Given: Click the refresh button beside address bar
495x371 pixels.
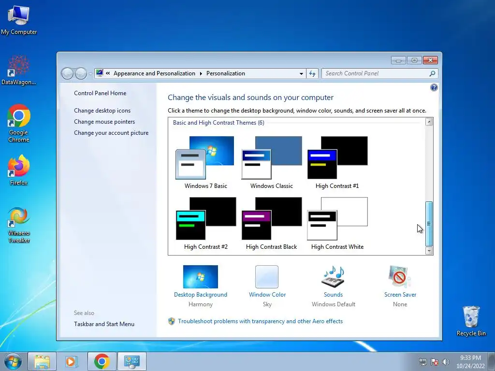Looking at the screenshot, I should pyautogui.click(x=312, y=73).
